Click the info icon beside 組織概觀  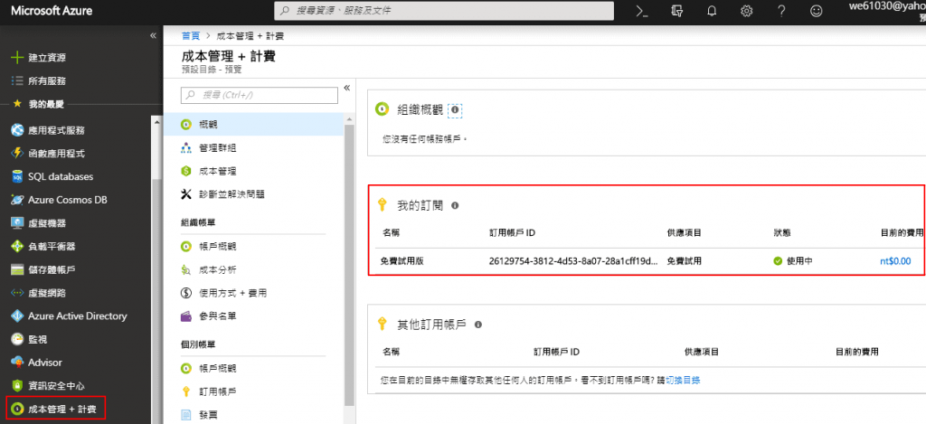(454, 109)
